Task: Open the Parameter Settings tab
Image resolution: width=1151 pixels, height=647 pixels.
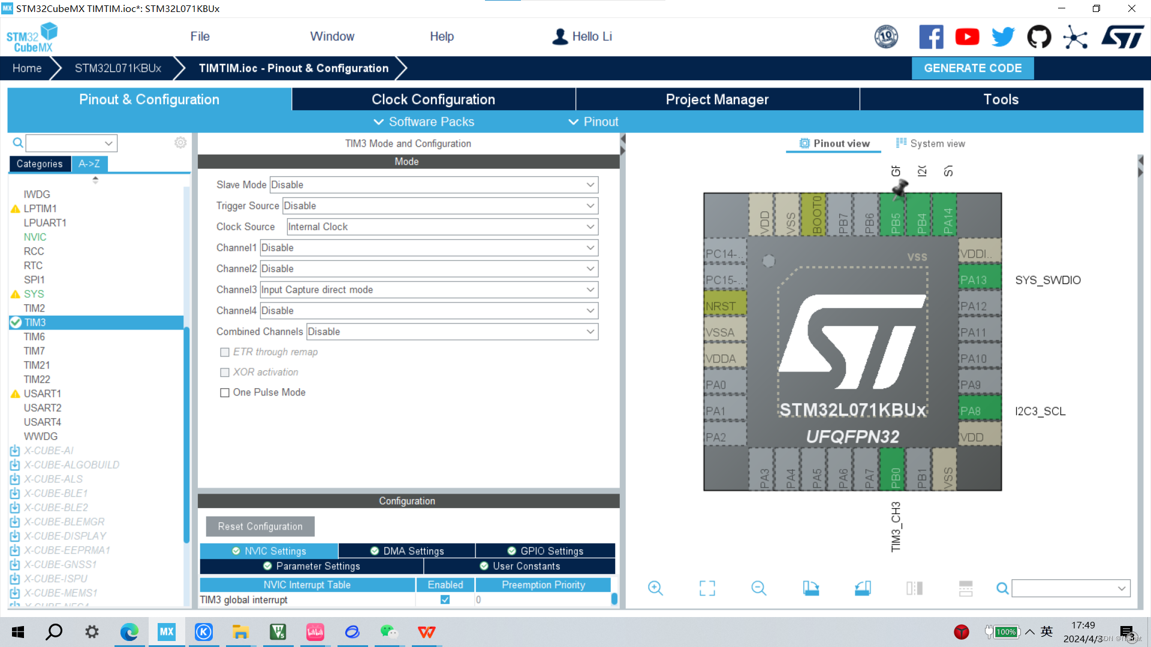Action: point(312,566)
